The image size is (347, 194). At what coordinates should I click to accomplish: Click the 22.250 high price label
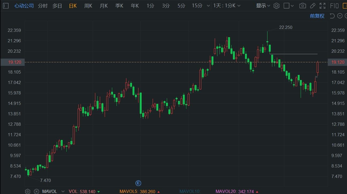(x=286, y=27)
